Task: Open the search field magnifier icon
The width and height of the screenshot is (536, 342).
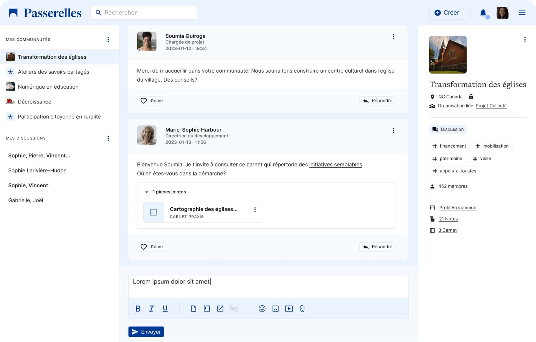Action: point(98,12)
